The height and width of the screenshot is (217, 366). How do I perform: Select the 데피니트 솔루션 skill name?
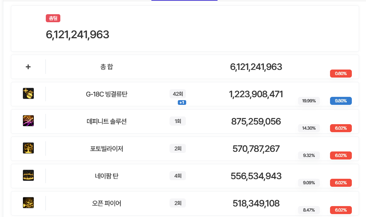(x=106, y=122)
